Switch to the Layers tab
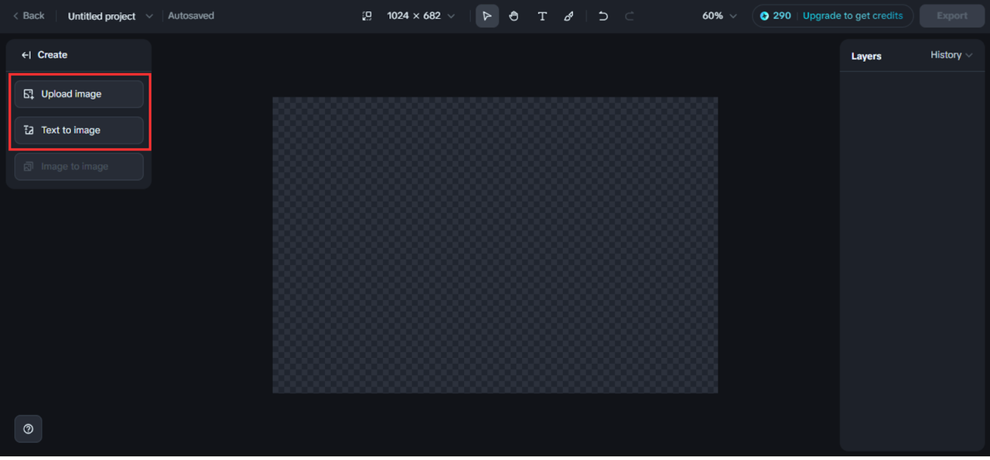The height and width of the screenshot is (460, 990). (866, 56)
